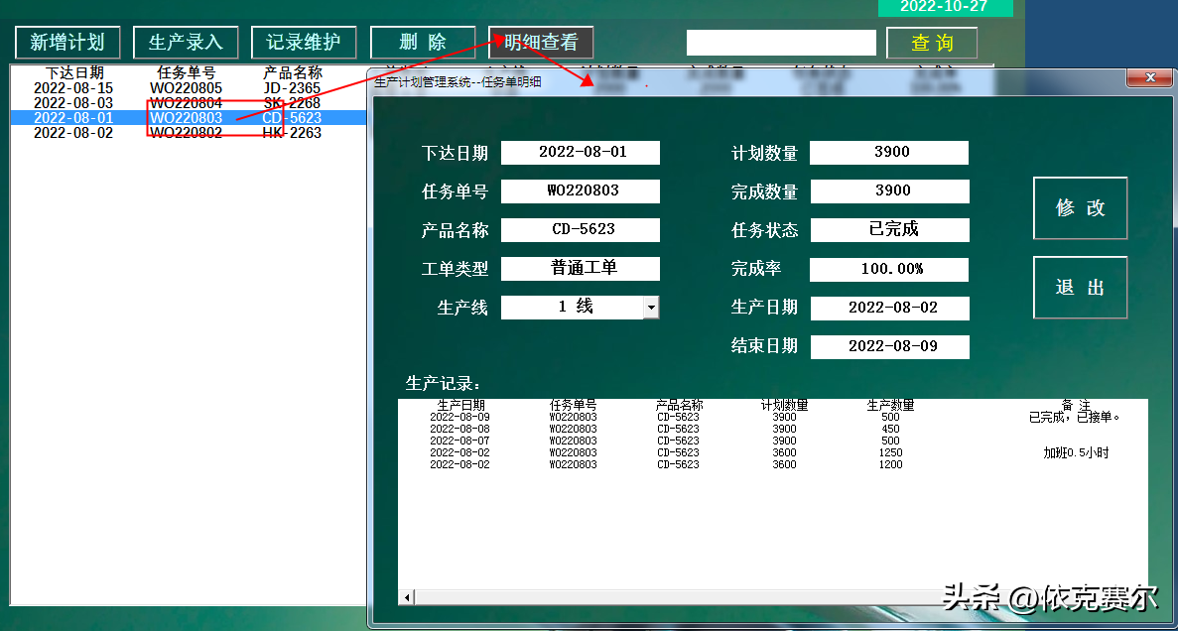Click the 任务状态 field 已完成
The width and height of the screenshot is (1178, 631).
click(889, 230)
